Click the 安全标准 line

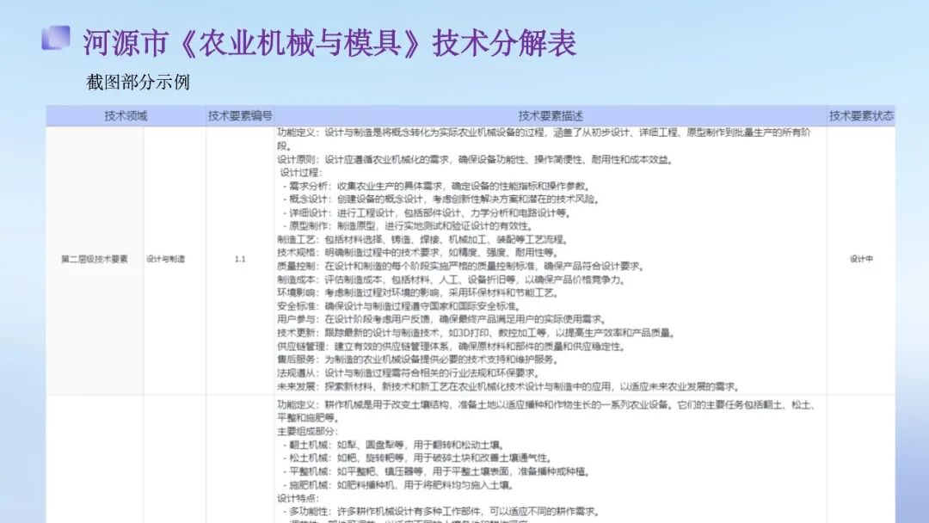399,306
